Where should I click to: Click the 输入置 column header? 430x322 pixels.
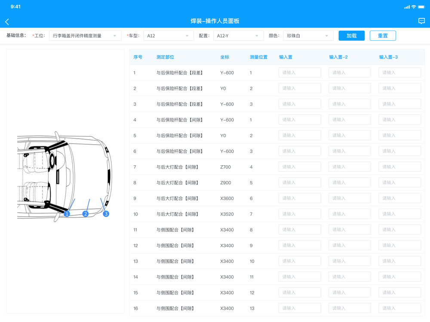click(286, 57)
